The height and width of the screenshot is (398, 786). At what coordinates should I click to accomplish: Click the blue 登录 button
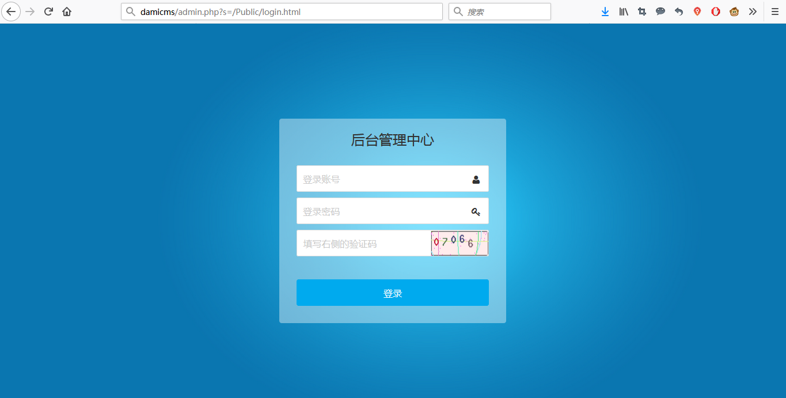click(x=393, y=293)
